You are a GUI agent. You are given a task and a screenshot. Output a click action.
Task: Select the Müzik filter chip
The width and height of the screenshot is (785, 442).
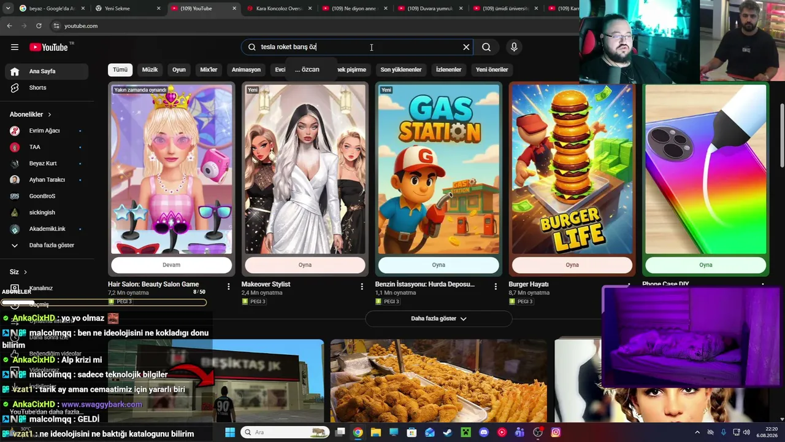(150, 69)
